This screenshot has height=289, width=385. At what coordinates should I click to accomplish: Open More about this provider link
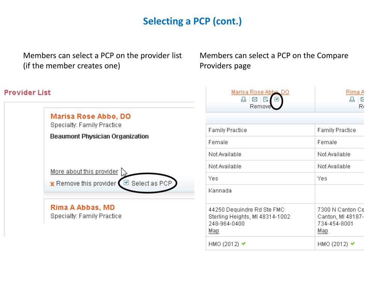(x=84, y=172)
